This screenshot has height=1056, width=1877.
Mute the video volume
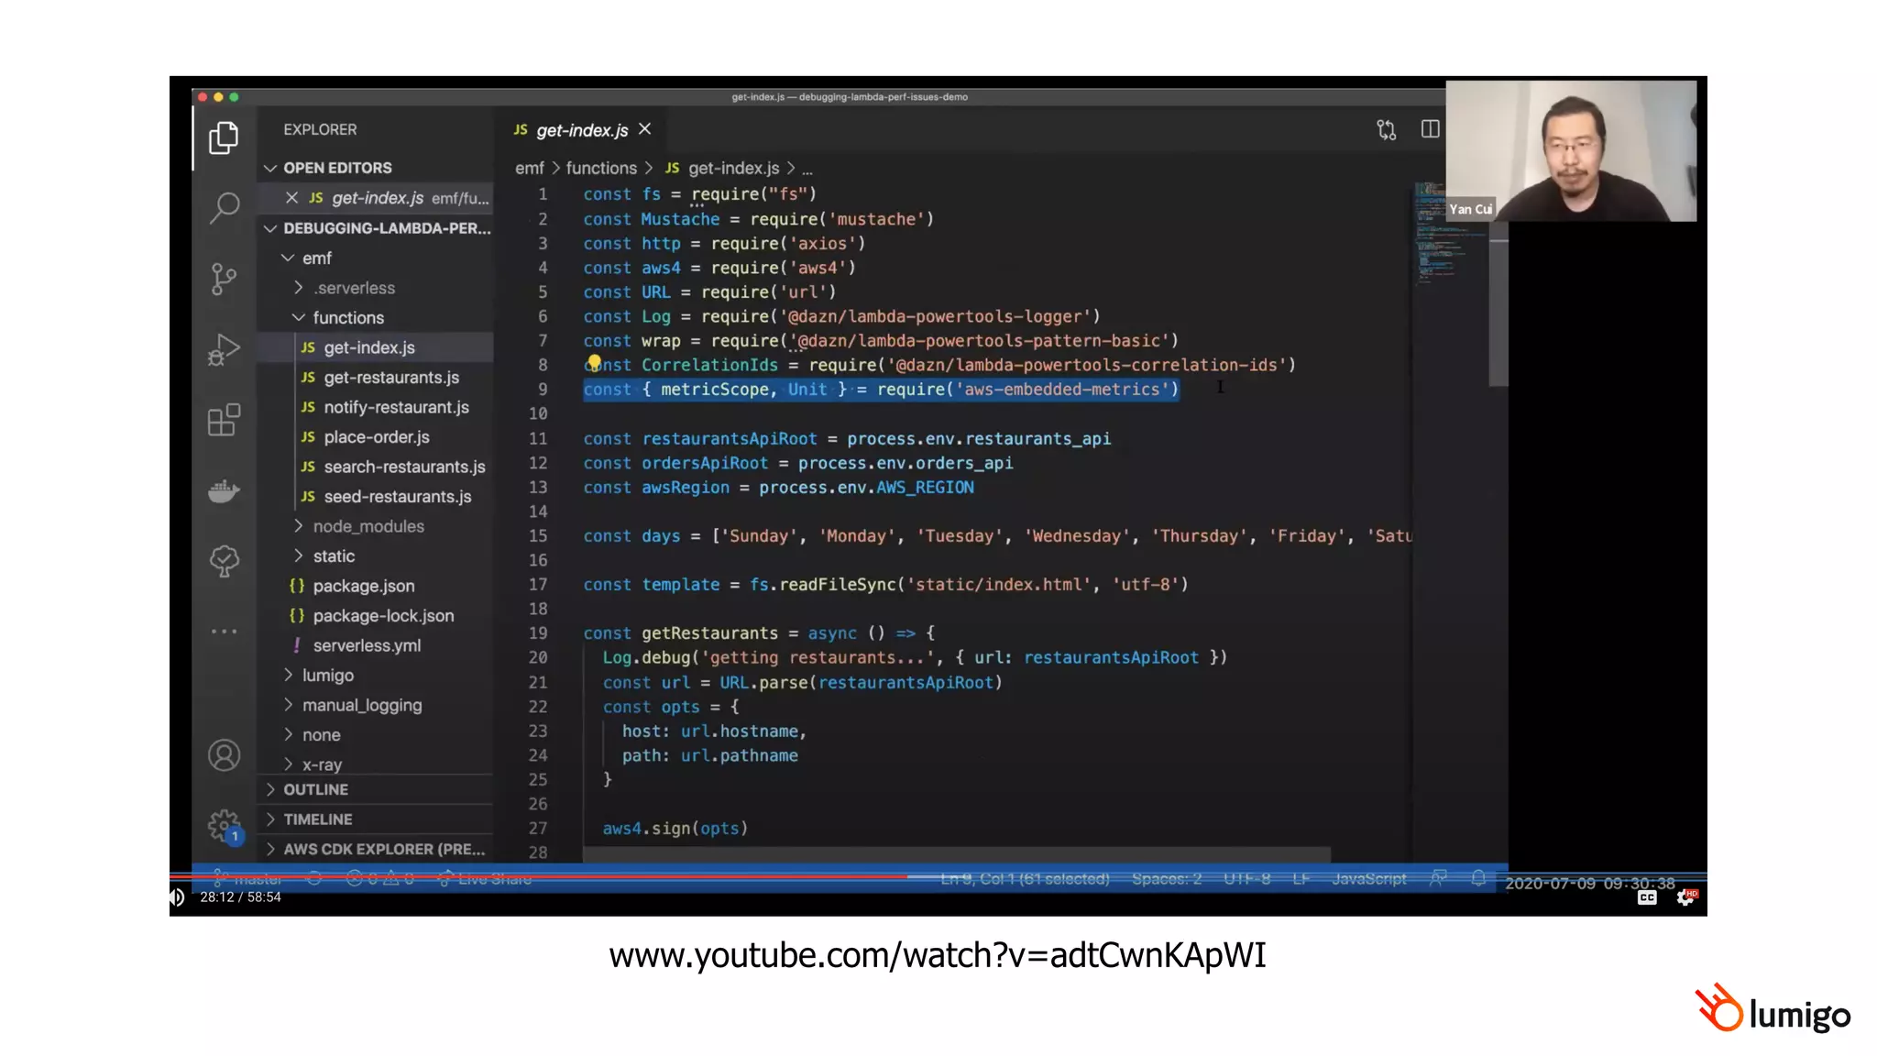coord(178,897)
